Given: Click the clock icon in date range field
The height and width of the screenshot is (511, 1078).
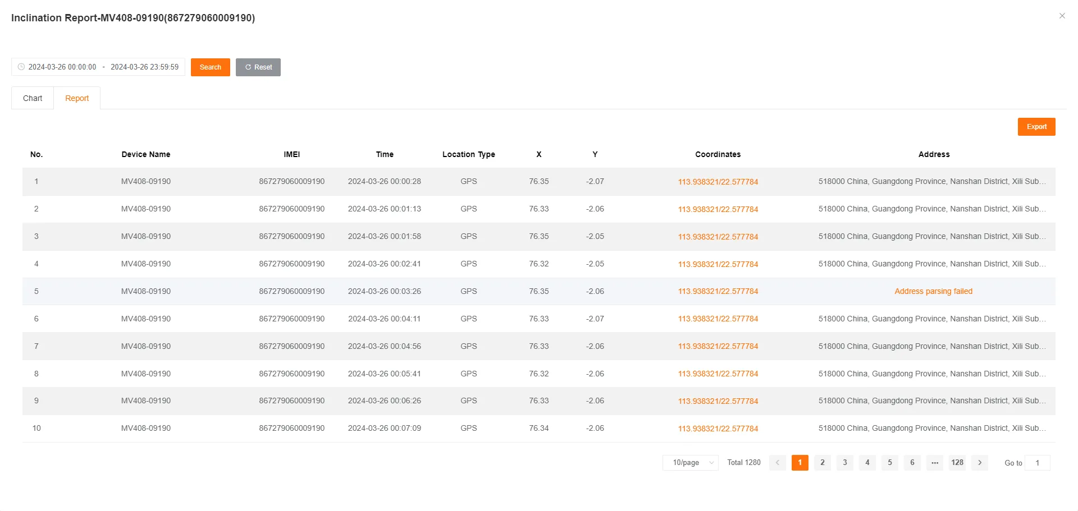Looking at the screenshot, I should pyautogui.click(x=21, y=67).
